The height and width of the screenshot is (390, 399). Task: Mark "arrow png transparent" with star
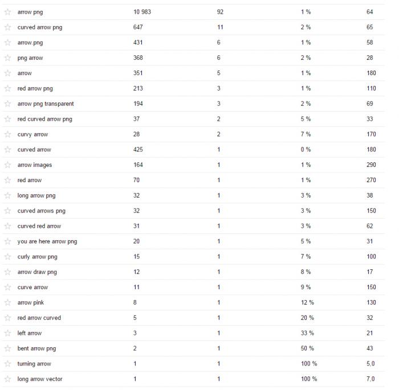pos(7,104)
